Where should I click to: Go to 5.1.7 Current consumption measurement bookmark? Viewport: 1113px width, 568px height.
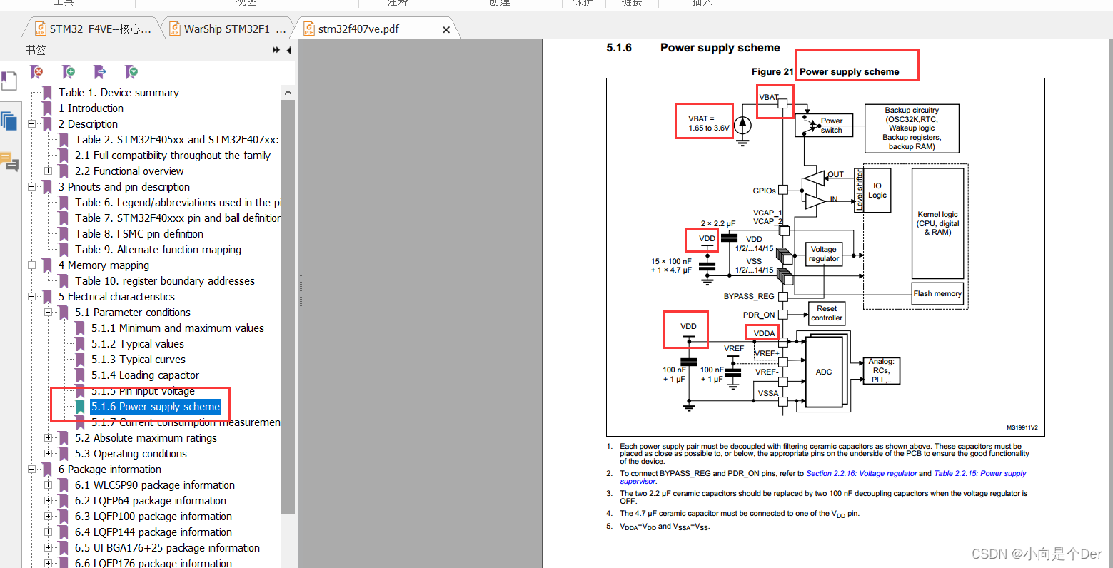[x=186, y=422]
